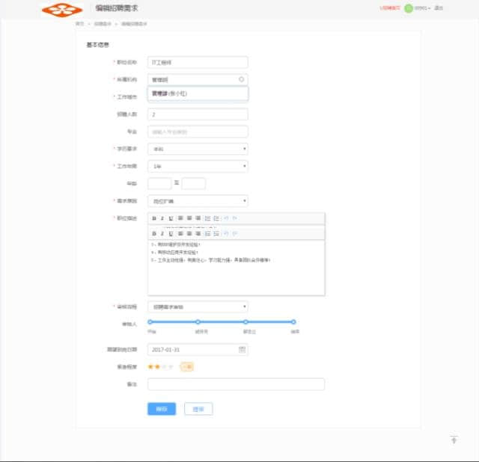Image resolution: width=479 pixels, height=462 pixels.
Task: Apply italic in upper editor toolbar
Action: tap(162, 218)
